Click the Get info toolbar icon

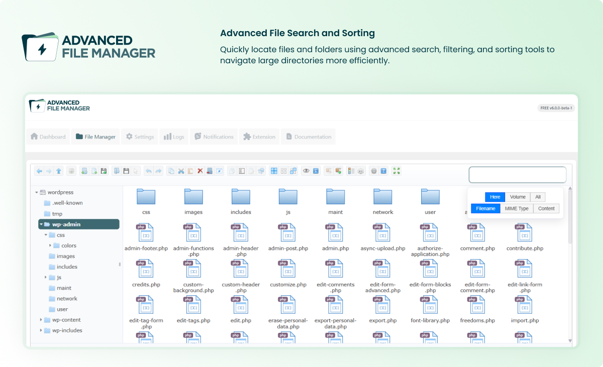pos(316,171)
